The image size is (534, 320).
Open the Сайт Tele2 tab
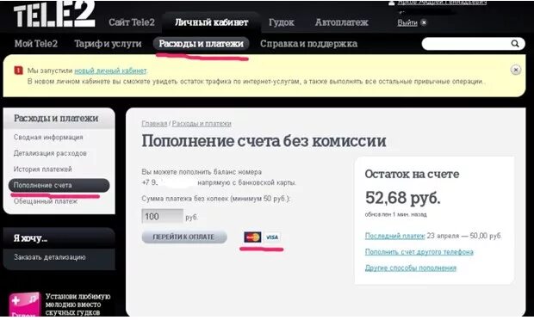pos(132,22)
